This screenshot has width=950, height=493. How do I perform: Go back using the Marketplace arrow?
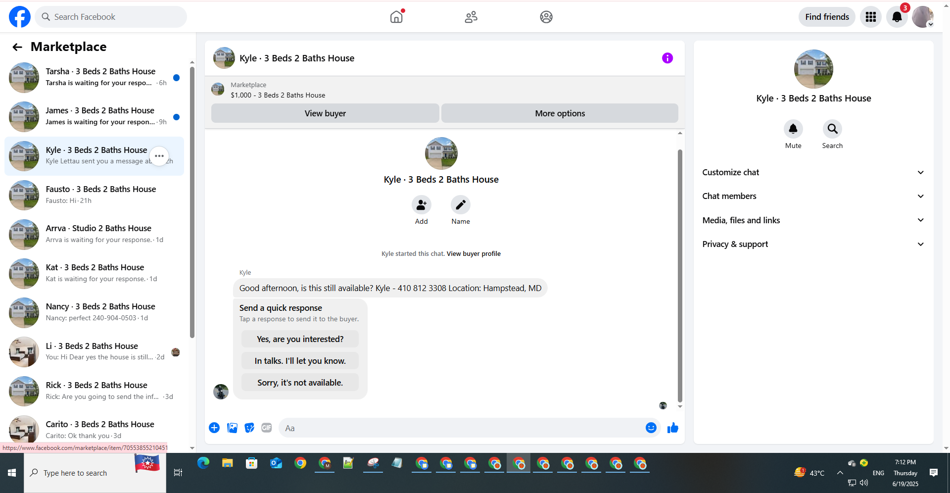point(17,47)
